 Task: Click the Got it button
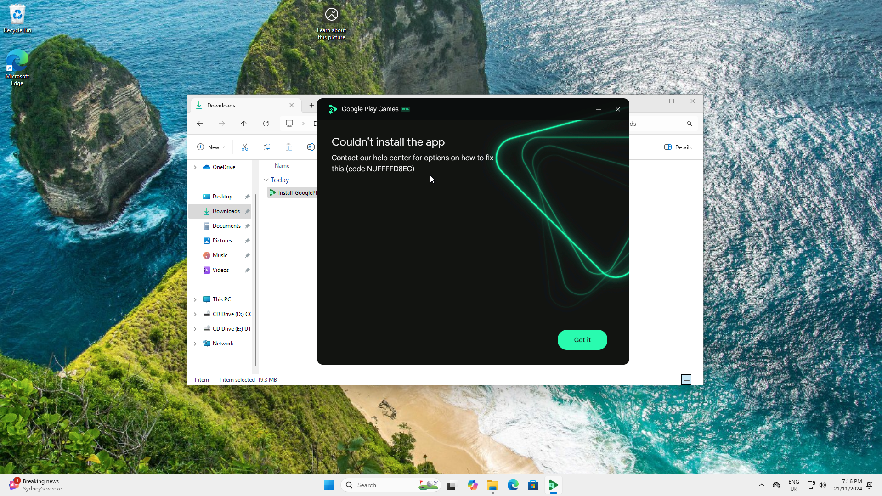coord(582,340)
